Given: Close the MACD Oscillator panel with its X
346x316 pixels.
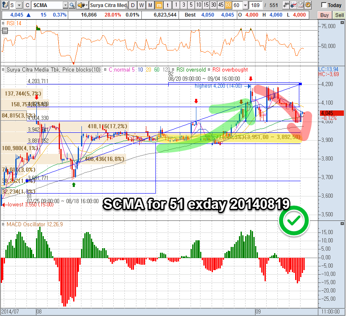Looking at the screenshot, I should (x=342, y=224).
